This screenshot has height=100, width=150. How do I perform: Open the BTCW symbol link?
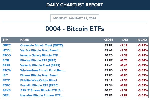(x=7, y=70)
